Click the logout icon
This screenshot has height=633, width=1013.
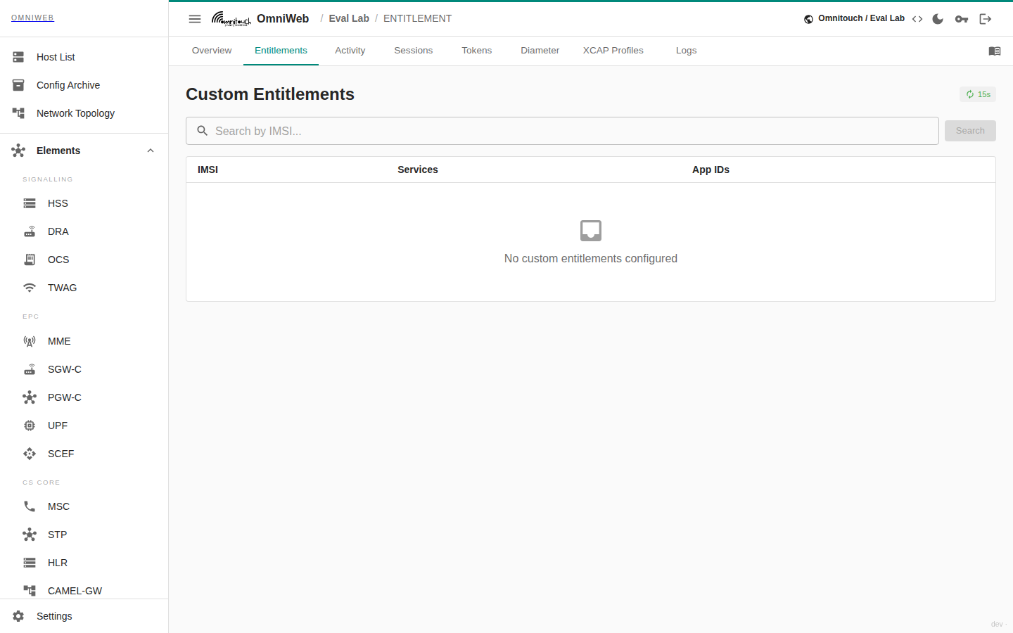pyautogui.click(x=986, y=19)
